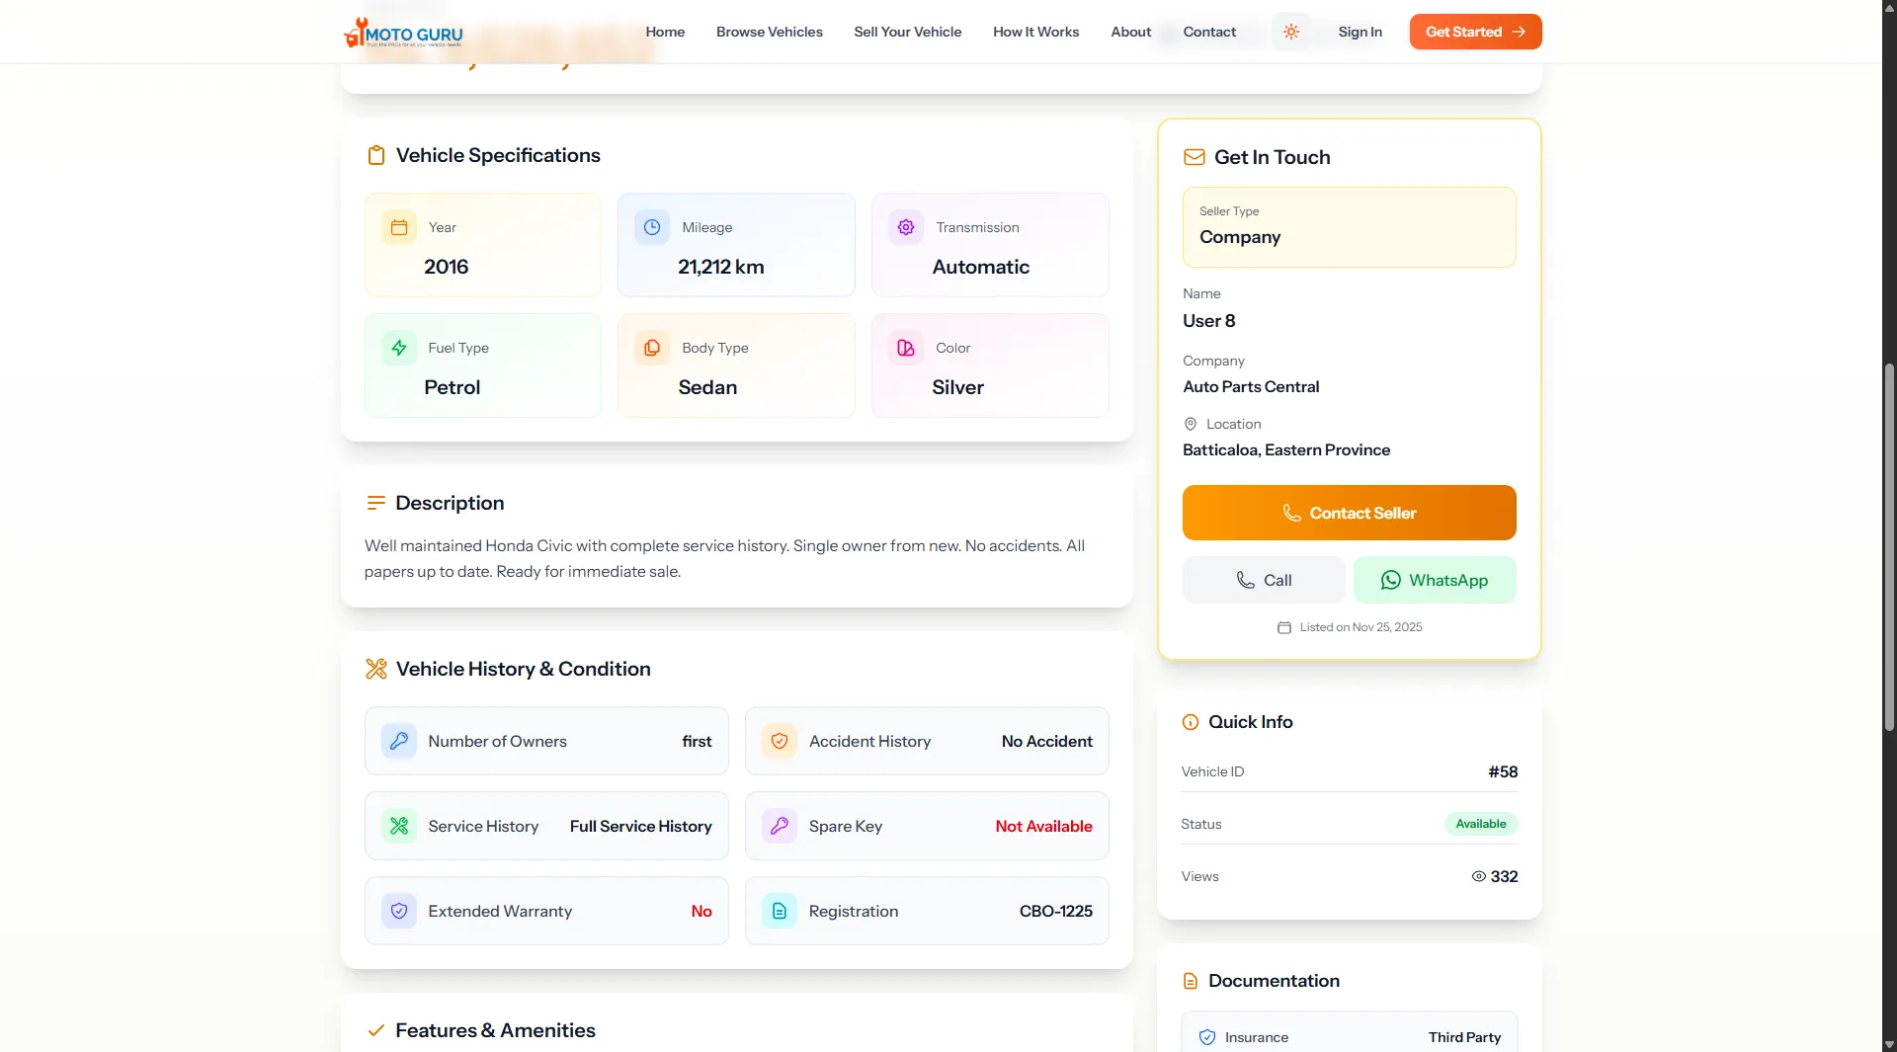Click the gear icon on Transmission card

(x=906, y=227)
